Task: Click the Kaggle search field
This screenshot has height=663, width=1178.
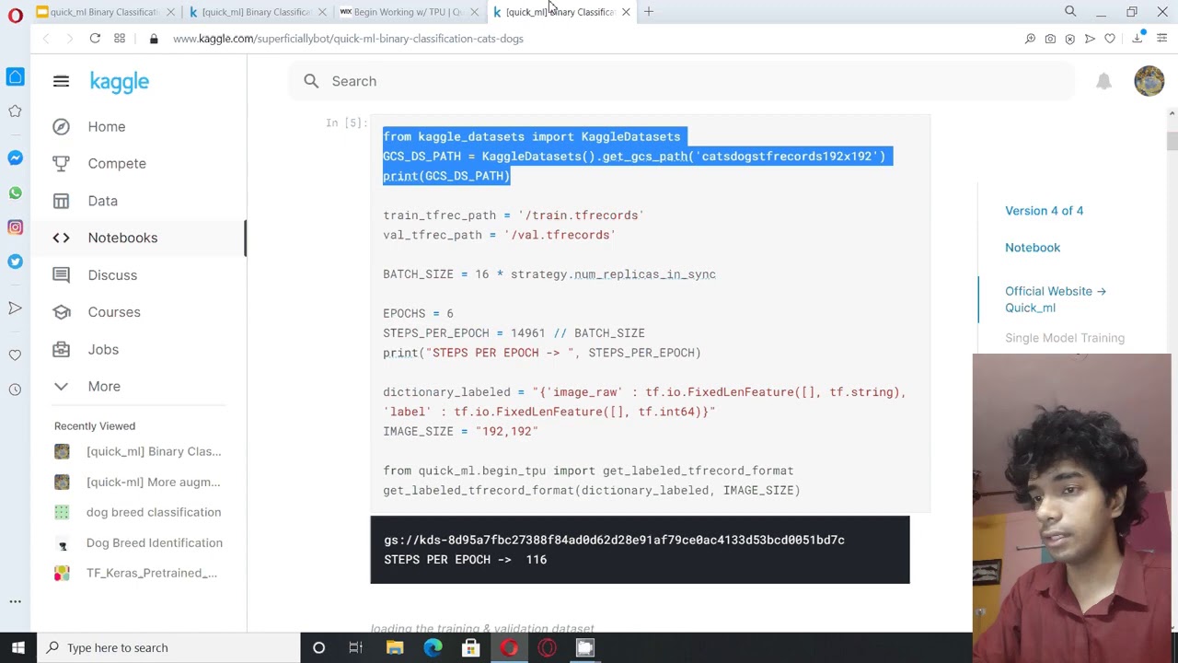Action: click(681, 81)
